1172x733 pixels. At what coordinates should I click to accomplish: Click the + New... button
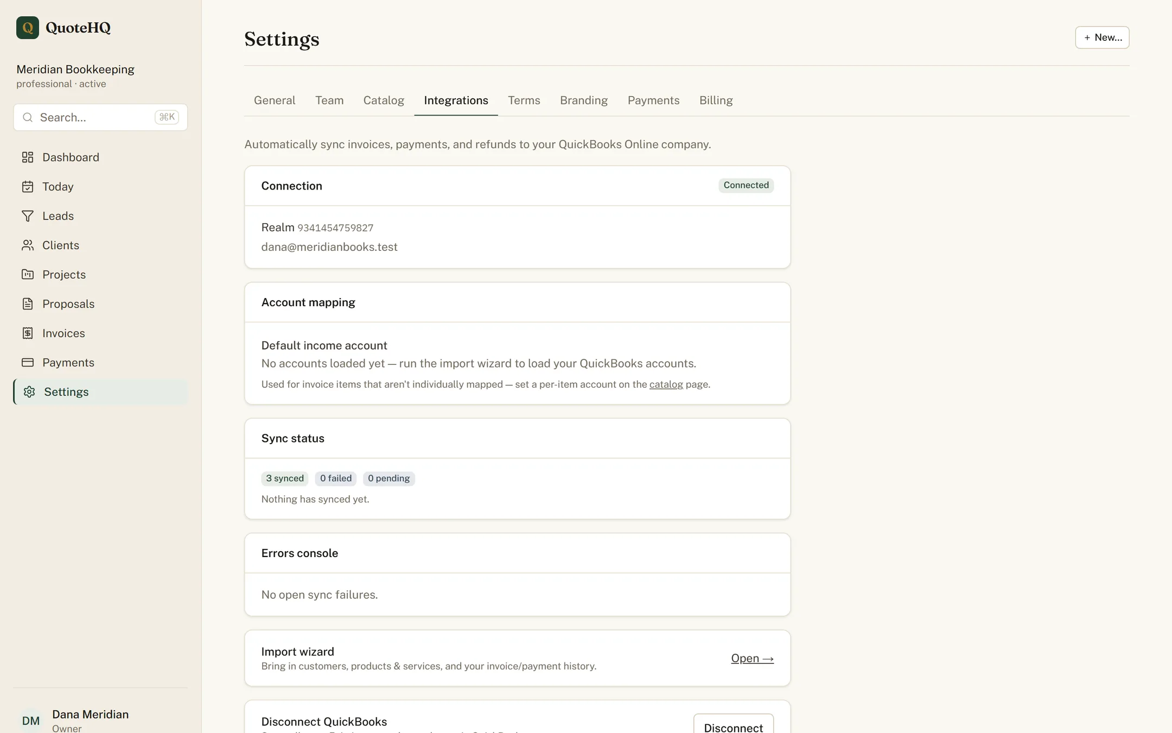click(1102, 37)
